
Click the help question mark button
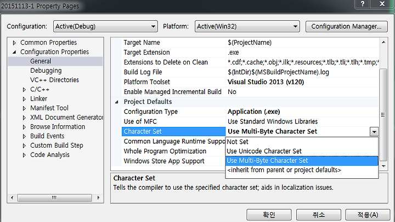363,4
